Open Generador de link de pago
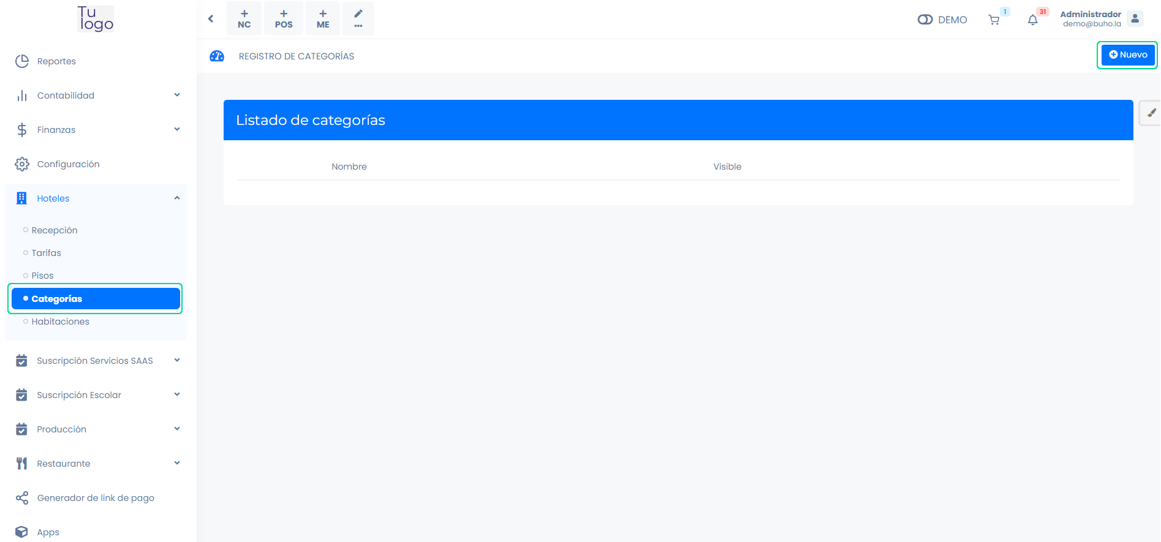Image resolution: width=1161 pixels, height=542 pixels. tap(96, 498)
